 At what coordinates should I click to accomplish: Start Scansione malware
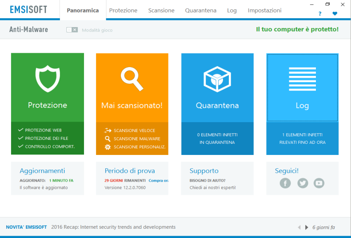click(137, 139)
